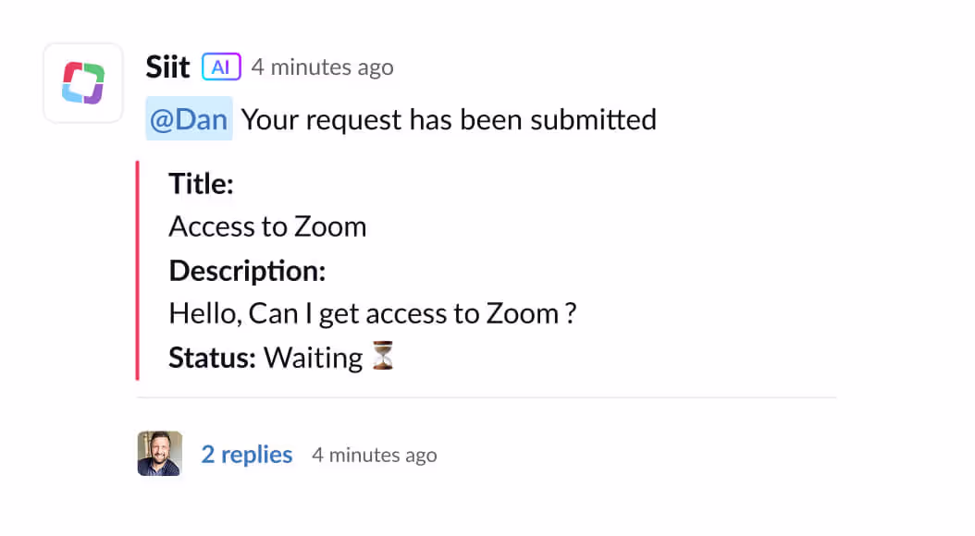Image resolution: width=975 pixels, height=536 pixels.
Task: Open the Siit bot profile by clicking its name
Action: pyautogui.click(x=167, y=66)
